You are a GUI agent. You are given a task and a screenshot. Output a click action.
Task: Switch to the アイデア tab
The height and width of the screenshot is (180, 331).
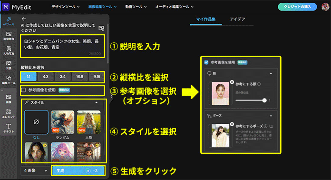coord(237,19)
